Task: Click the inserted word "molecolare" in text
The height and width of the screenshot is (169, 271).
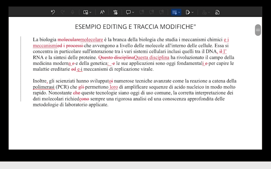Action: tap(92, 40)
